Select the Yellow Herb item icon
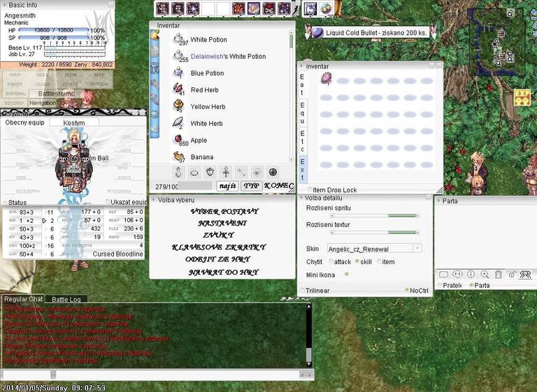 [x=179, y=106]
